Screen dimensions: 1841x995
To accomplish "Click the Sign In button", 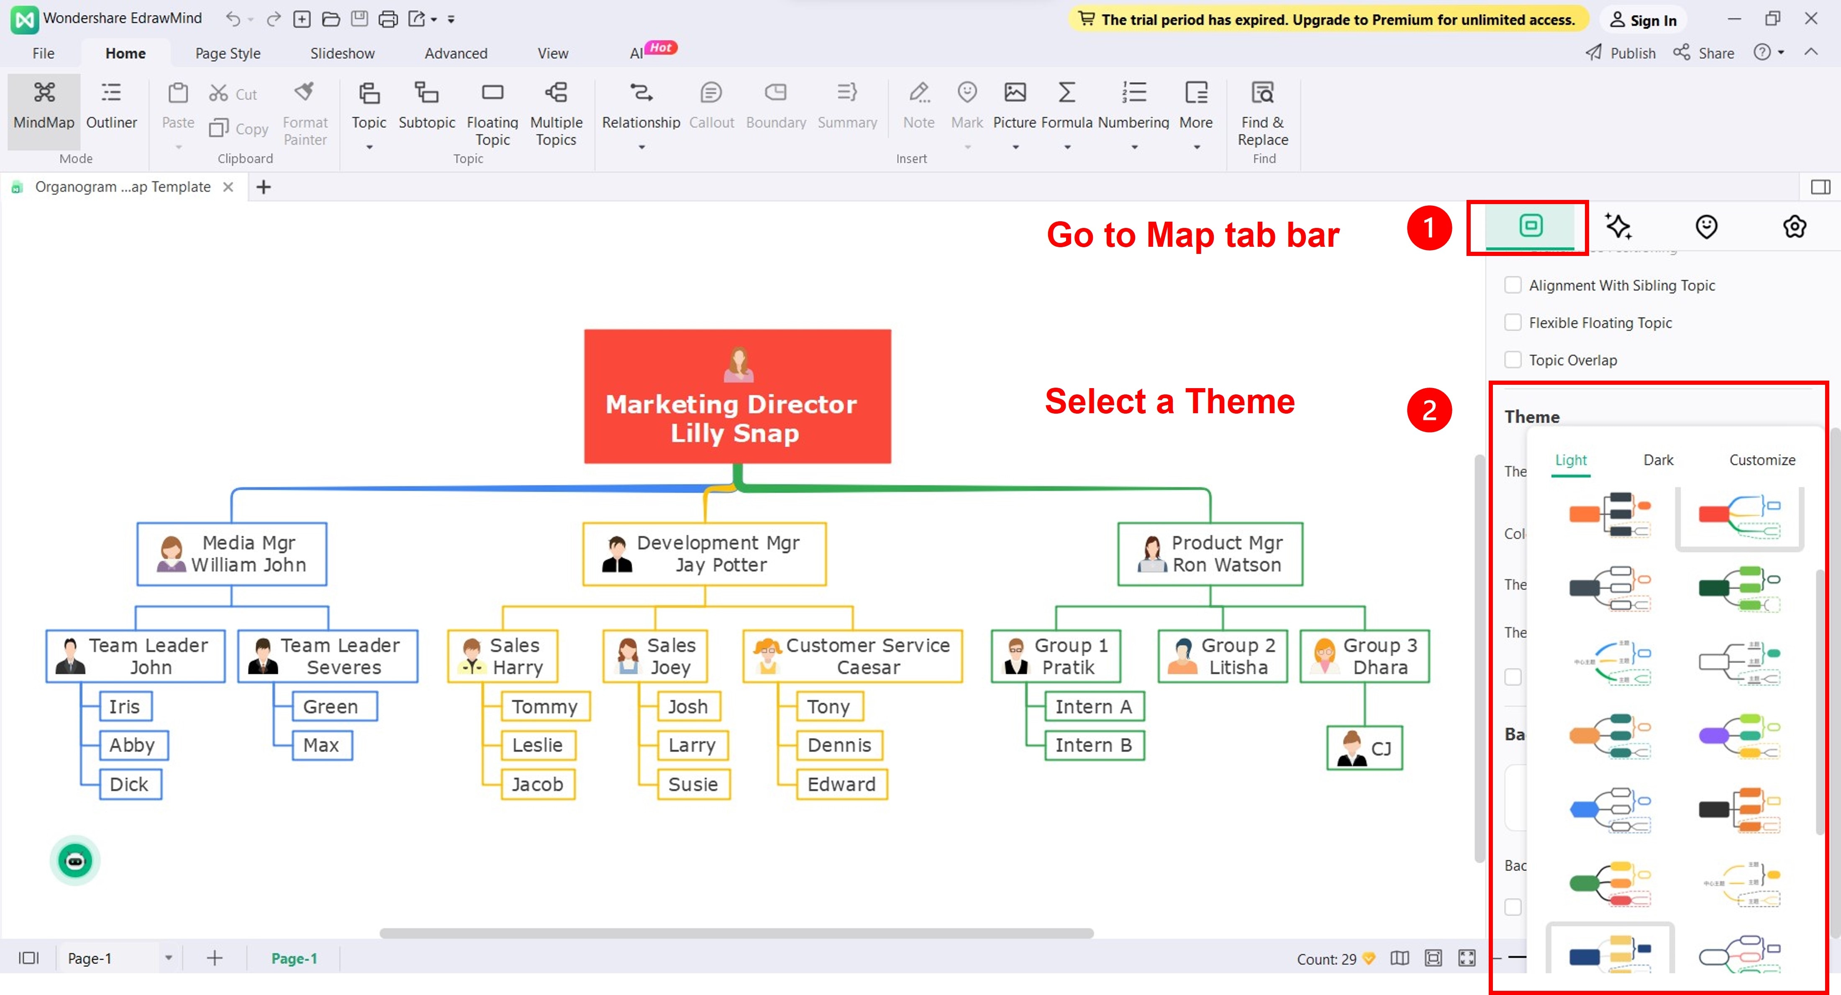I will pyautogui.click(x=1643, y=20).
